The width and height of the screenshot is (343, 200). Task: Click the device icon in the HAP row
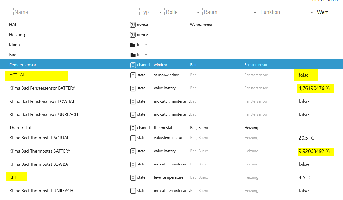pyautogui.click(x=133, y=25)
